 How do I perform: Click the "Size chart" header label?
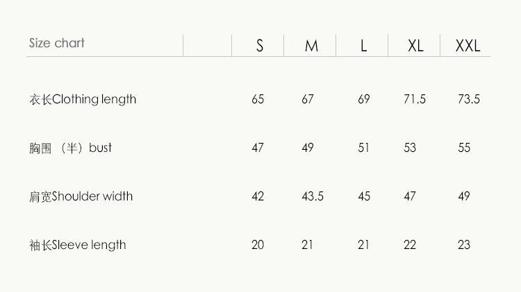pyautogui.click(x=57, y=43)
